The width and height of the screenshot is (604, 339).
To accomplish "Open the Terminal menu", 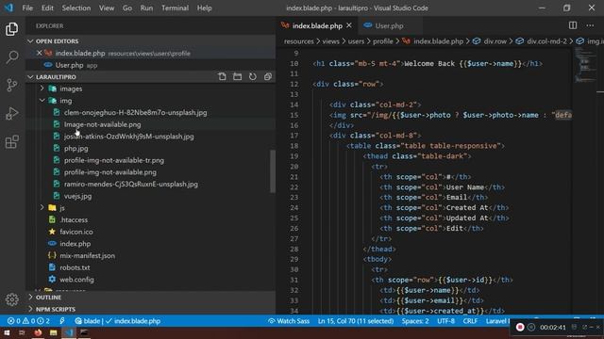I will (x=175, y=8).
